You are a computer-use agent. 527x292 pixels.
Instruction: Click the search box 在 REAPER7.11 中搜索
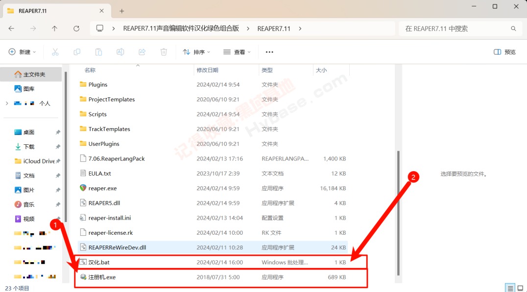click(x=460, y=28)
